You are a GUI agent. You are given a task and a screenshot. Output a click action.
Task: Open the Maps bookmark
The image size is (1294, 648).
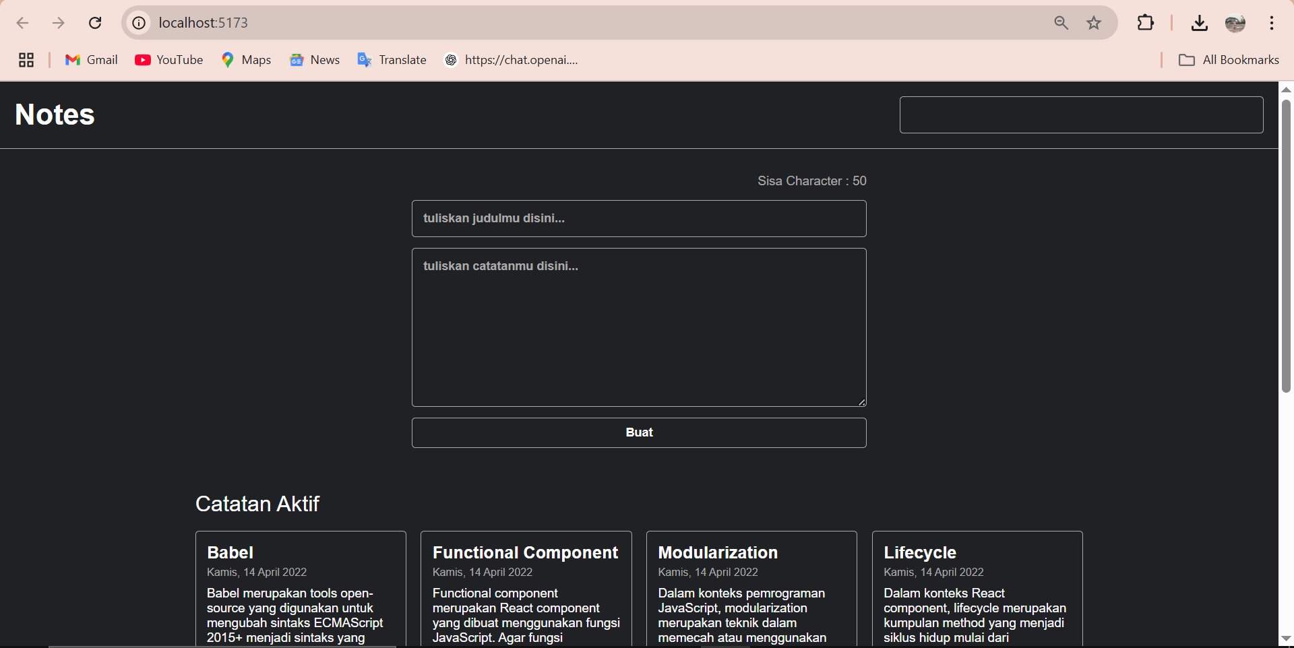246,60
